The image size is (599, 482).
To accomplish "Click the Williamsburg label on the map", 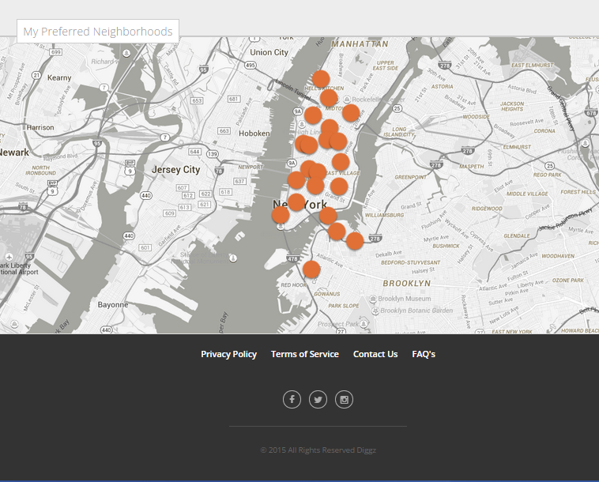I will tap(384, 214).
